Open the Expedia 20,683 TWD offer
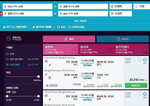Image resolution: width=150 pixels, height=106 pixels. (89, 85)
